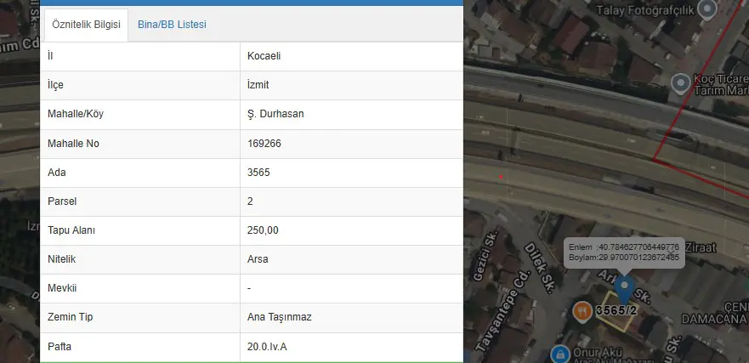Click the Ş. Durhasan value
The image size is (749, 363).
point(275,114)
